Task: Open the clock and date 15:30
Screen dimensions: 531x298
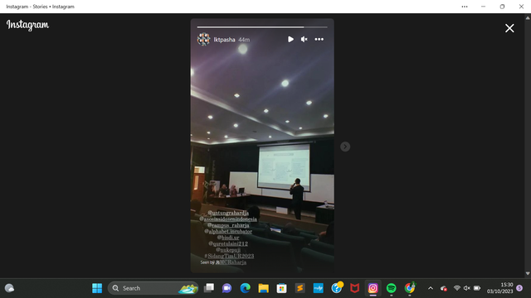Action: [499, 288]
